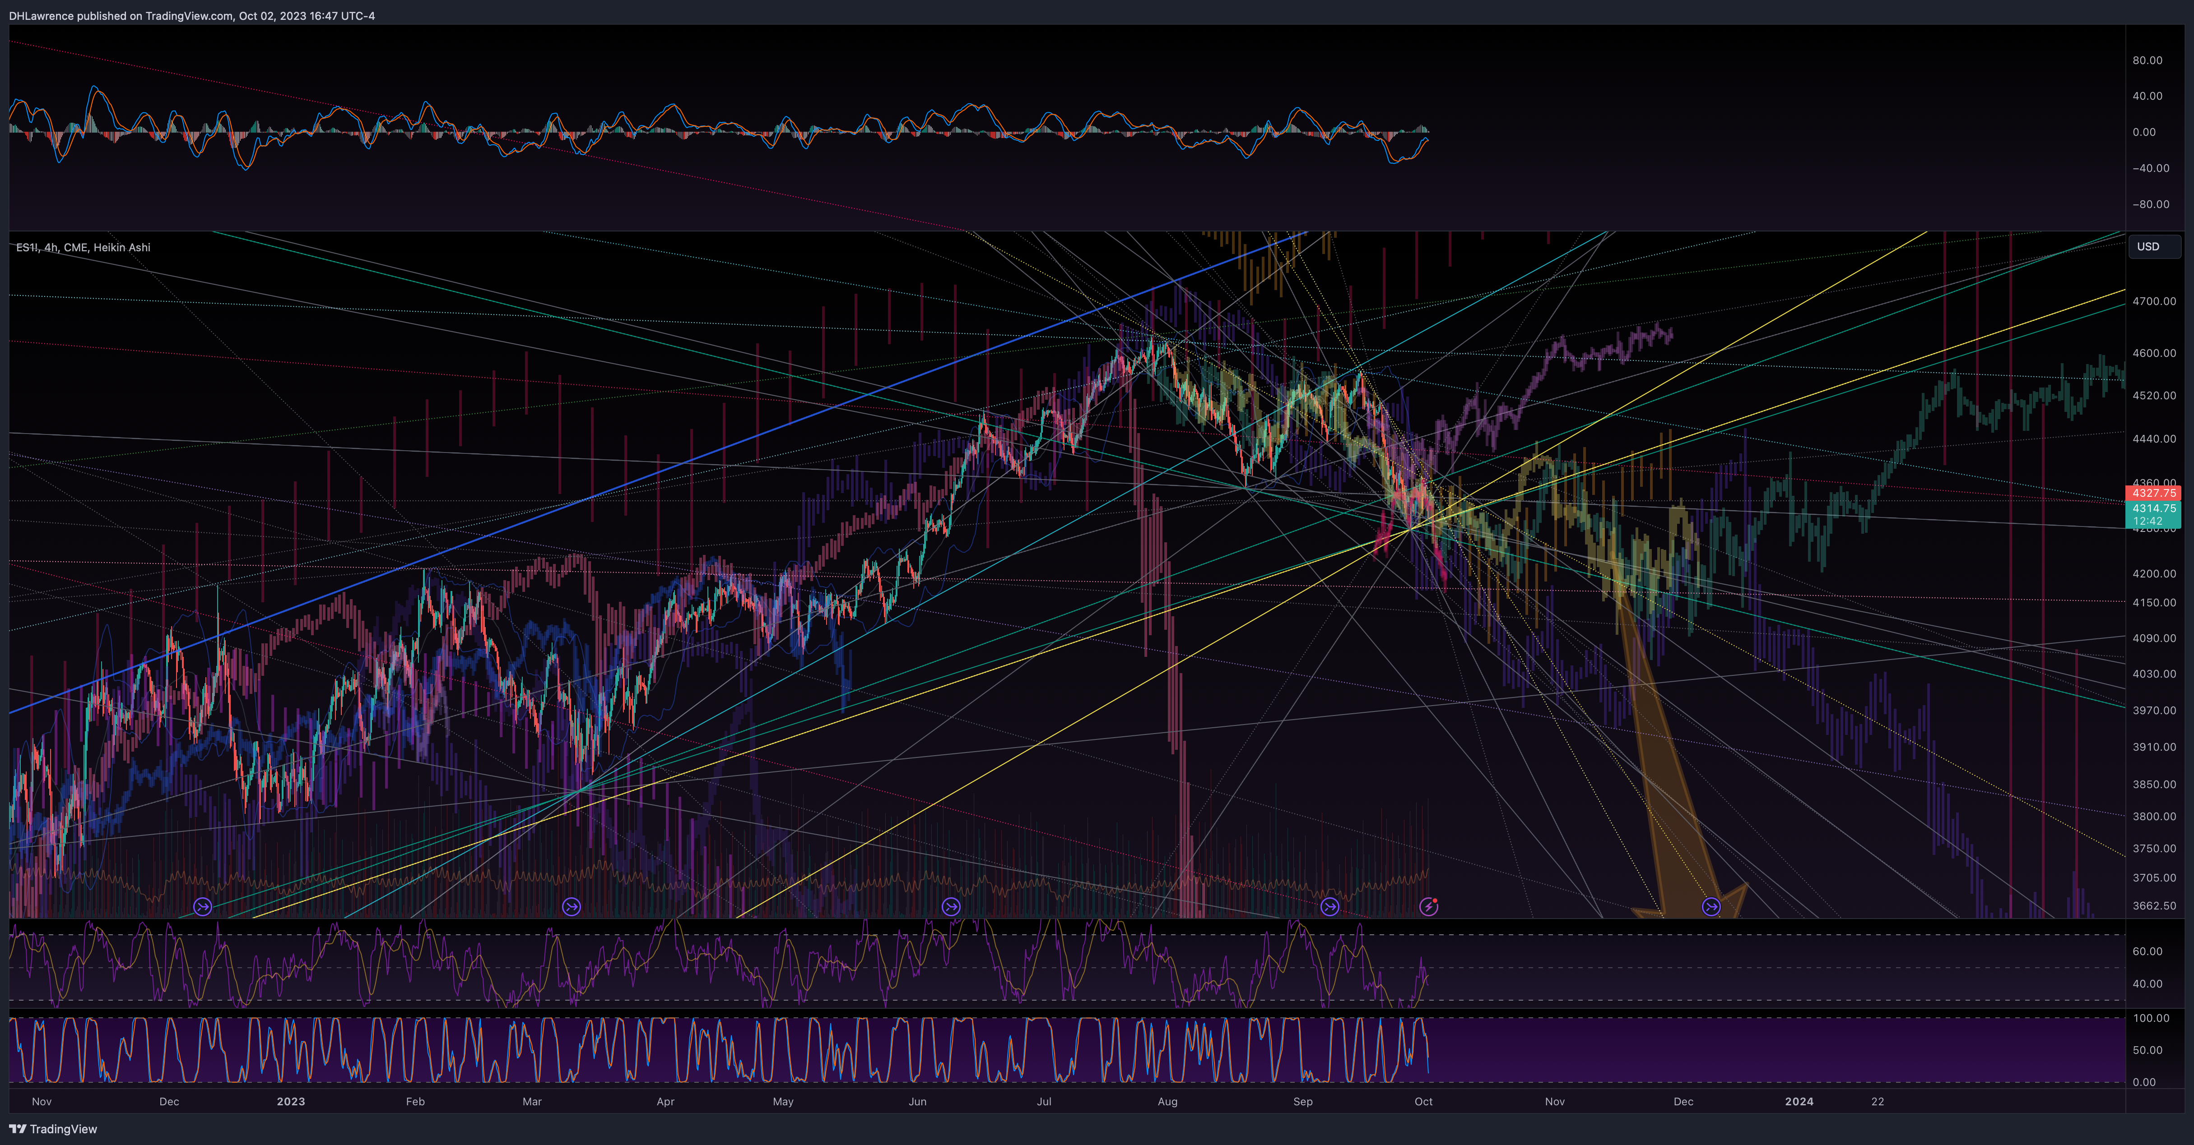Click the 4520.00 price axis value
2194x1145 pixels.
(2154, 396)
